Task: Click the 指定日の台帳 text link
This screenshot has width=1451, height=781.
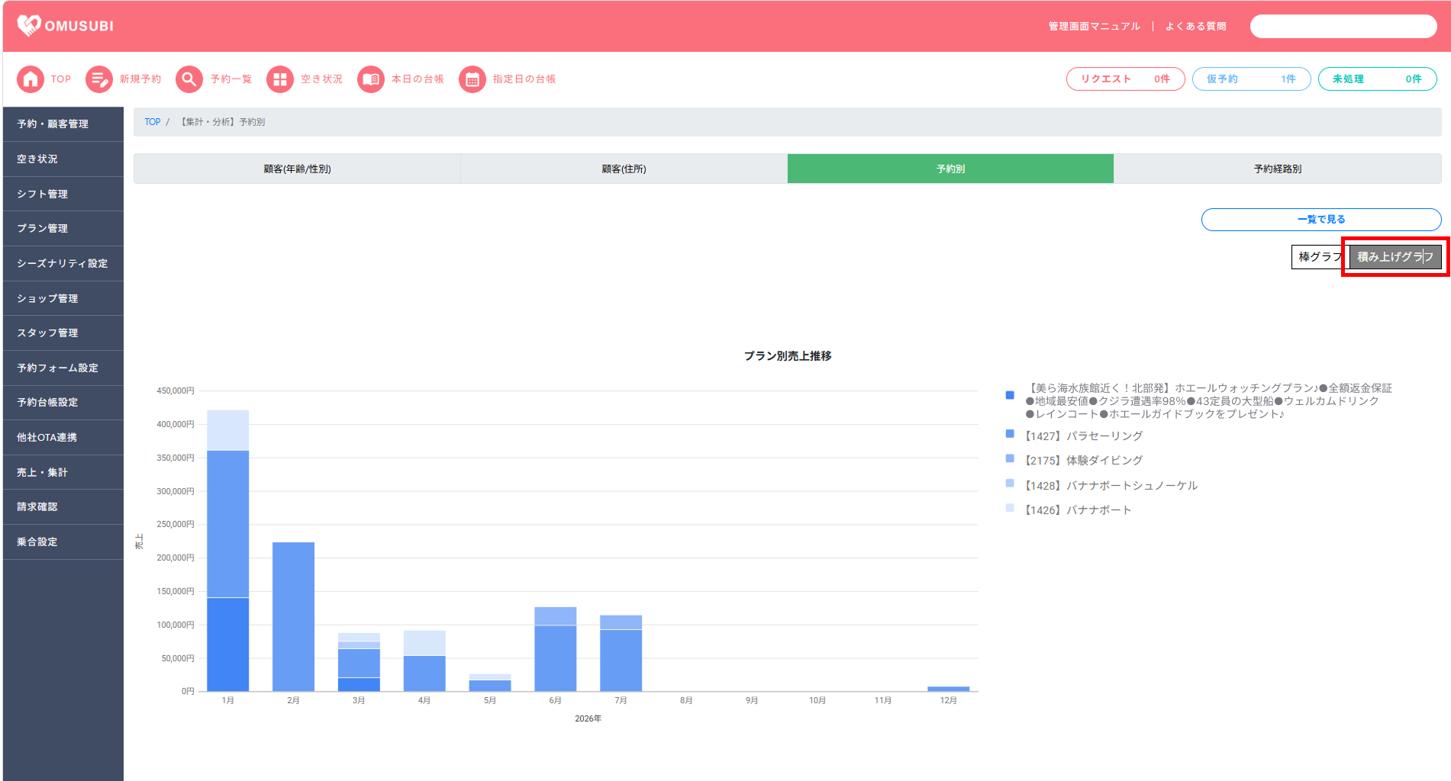Action: [524, 79]
